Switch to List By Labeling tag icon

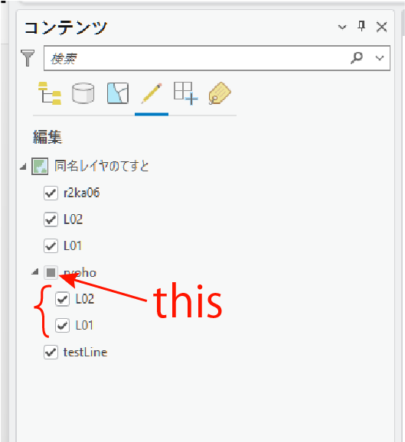220,93
